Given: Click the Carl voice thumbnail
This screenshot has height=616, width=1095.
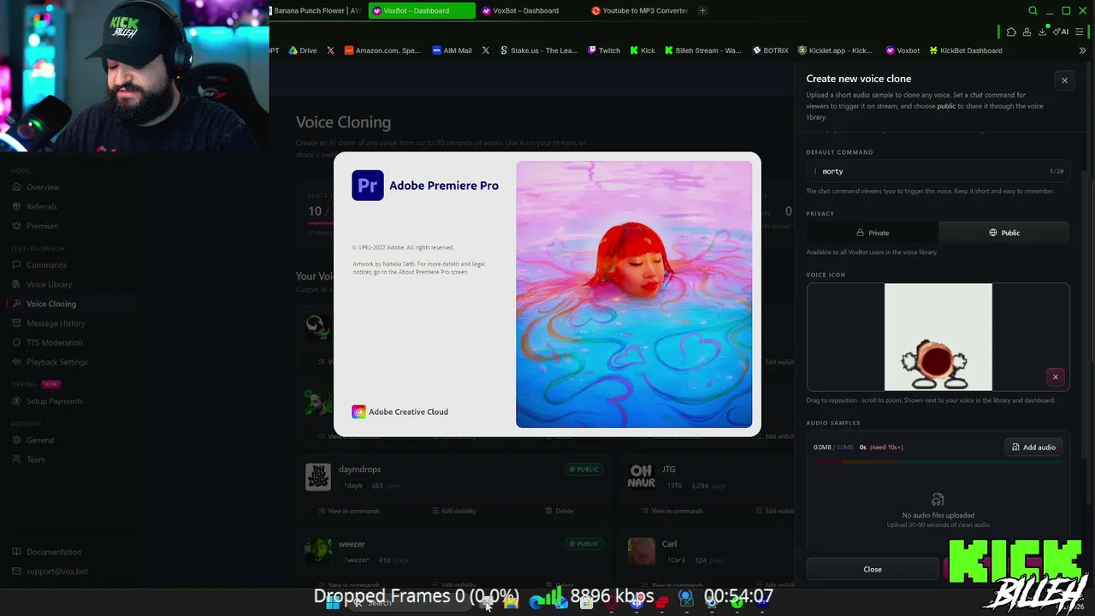Looking at the screenshot, I should pyautogui.click(x=642, y=551).
